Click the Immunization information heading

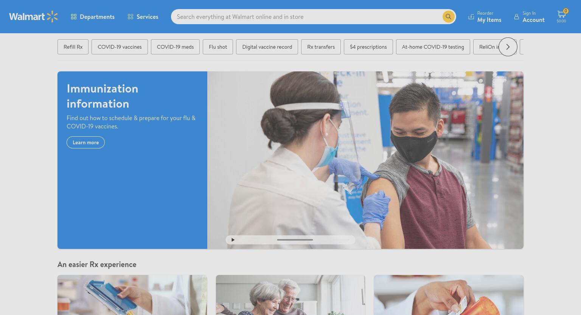tap(103, 96)
